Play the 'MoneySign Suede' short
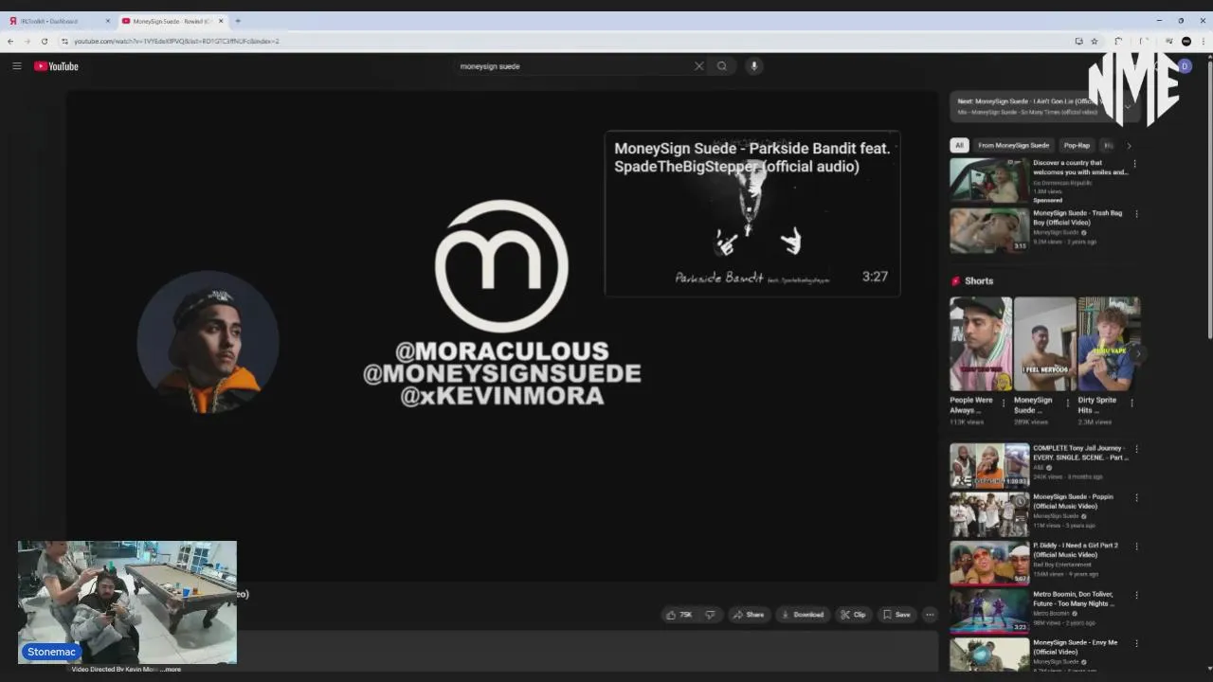This screenshot has height=682, width=1213. (x=1045, y=344)
